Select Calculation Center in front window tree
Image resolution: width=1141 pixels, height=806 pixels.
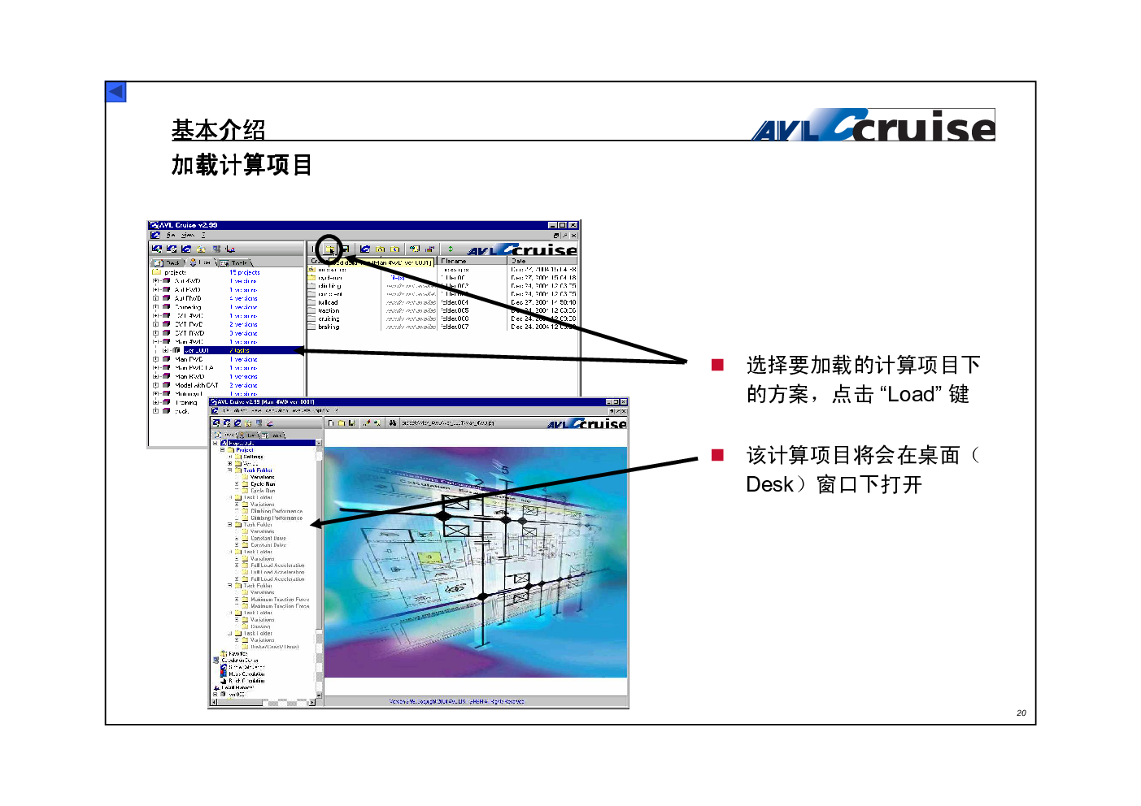coord(240,661)
